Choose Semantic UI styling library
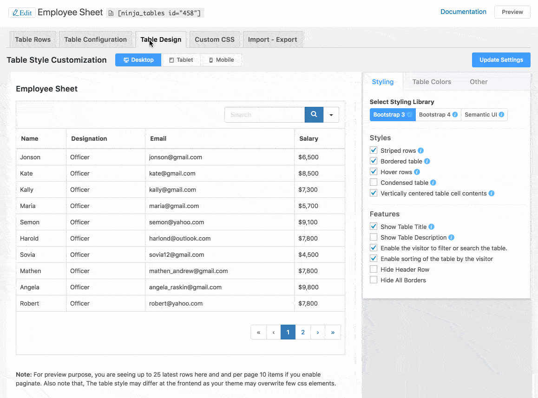The image size is (538, 398). (x=484, y=115)
